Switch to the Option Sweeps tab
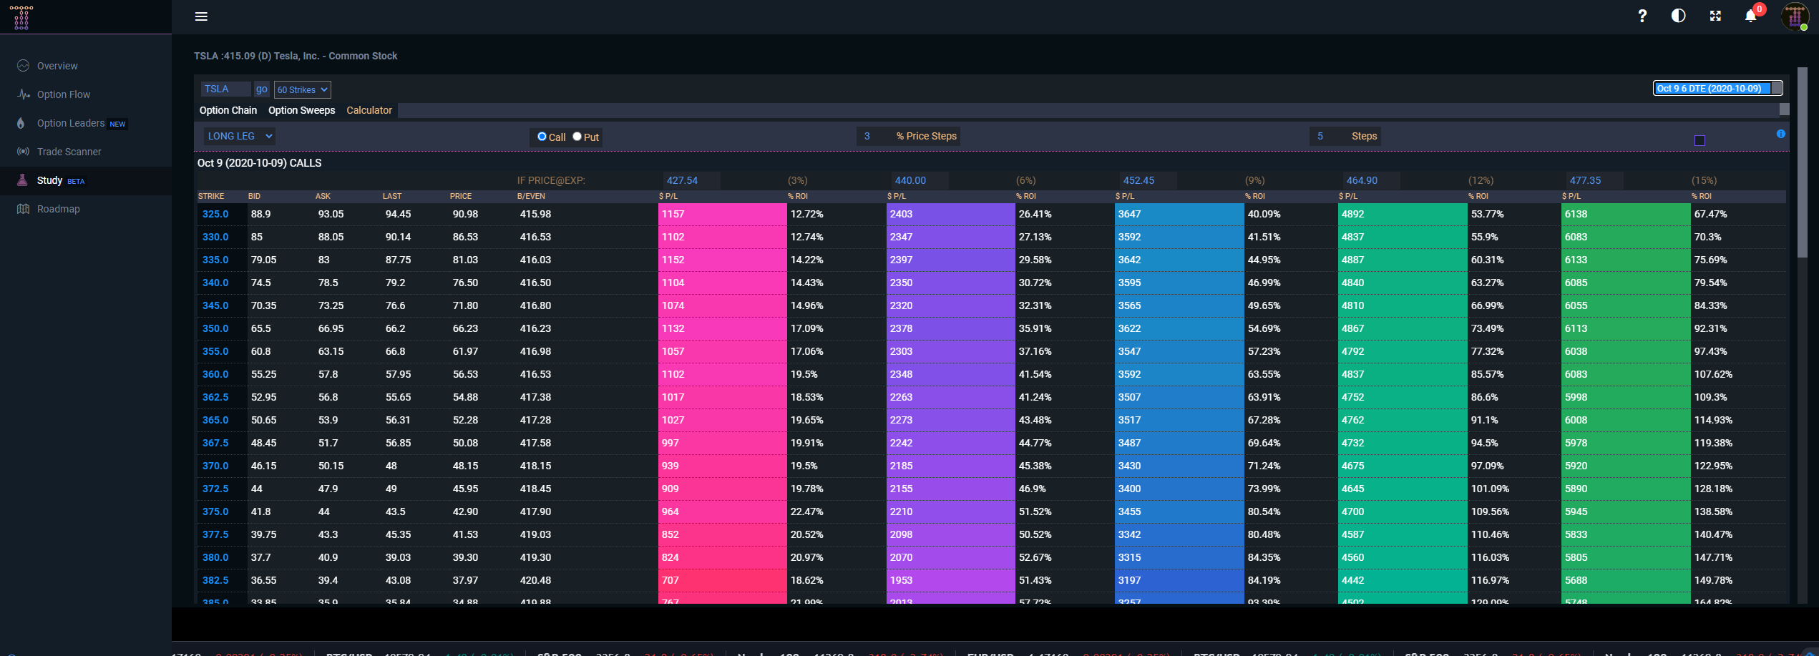 [x=301, y=110]
